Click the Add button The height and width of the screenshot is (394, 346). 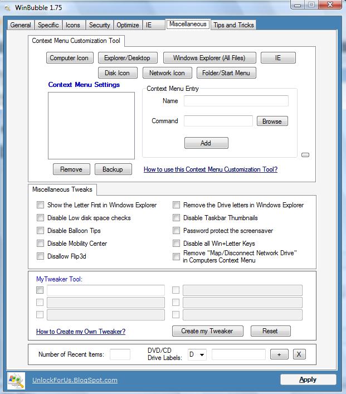(206, 143)
